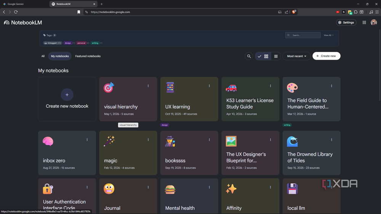Click the design tag under UX learning card
Screen dimensions: 381x214
(x=165, y=125)
